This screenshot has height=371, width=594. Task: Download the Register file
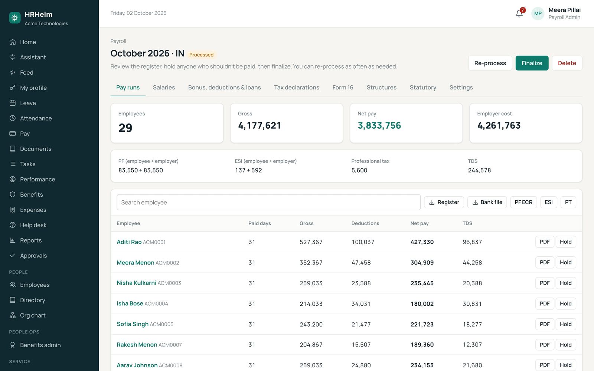[444, 202]
